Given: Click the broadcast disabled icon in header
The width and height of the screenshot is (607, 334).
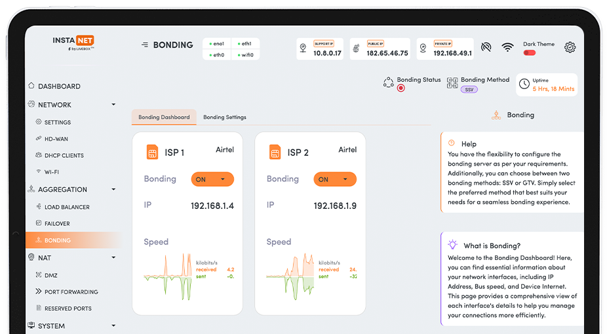Looking at the screenshot, I should tap(486, 47).
